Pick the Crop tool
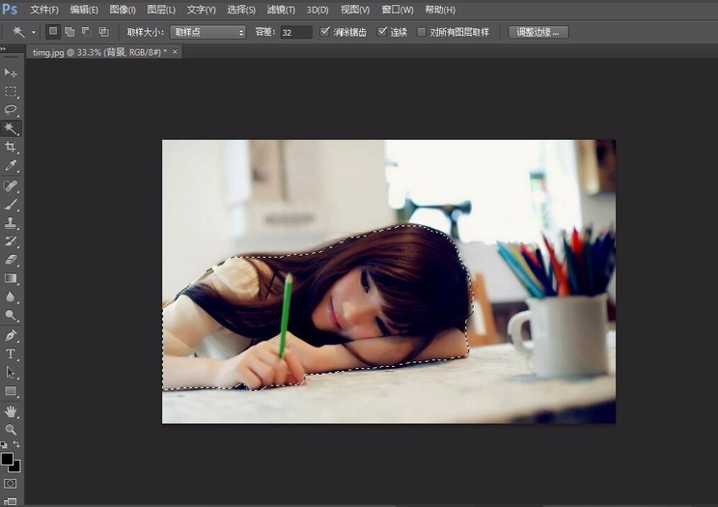This screenshot has width=718, height=507. pos(11,147)
